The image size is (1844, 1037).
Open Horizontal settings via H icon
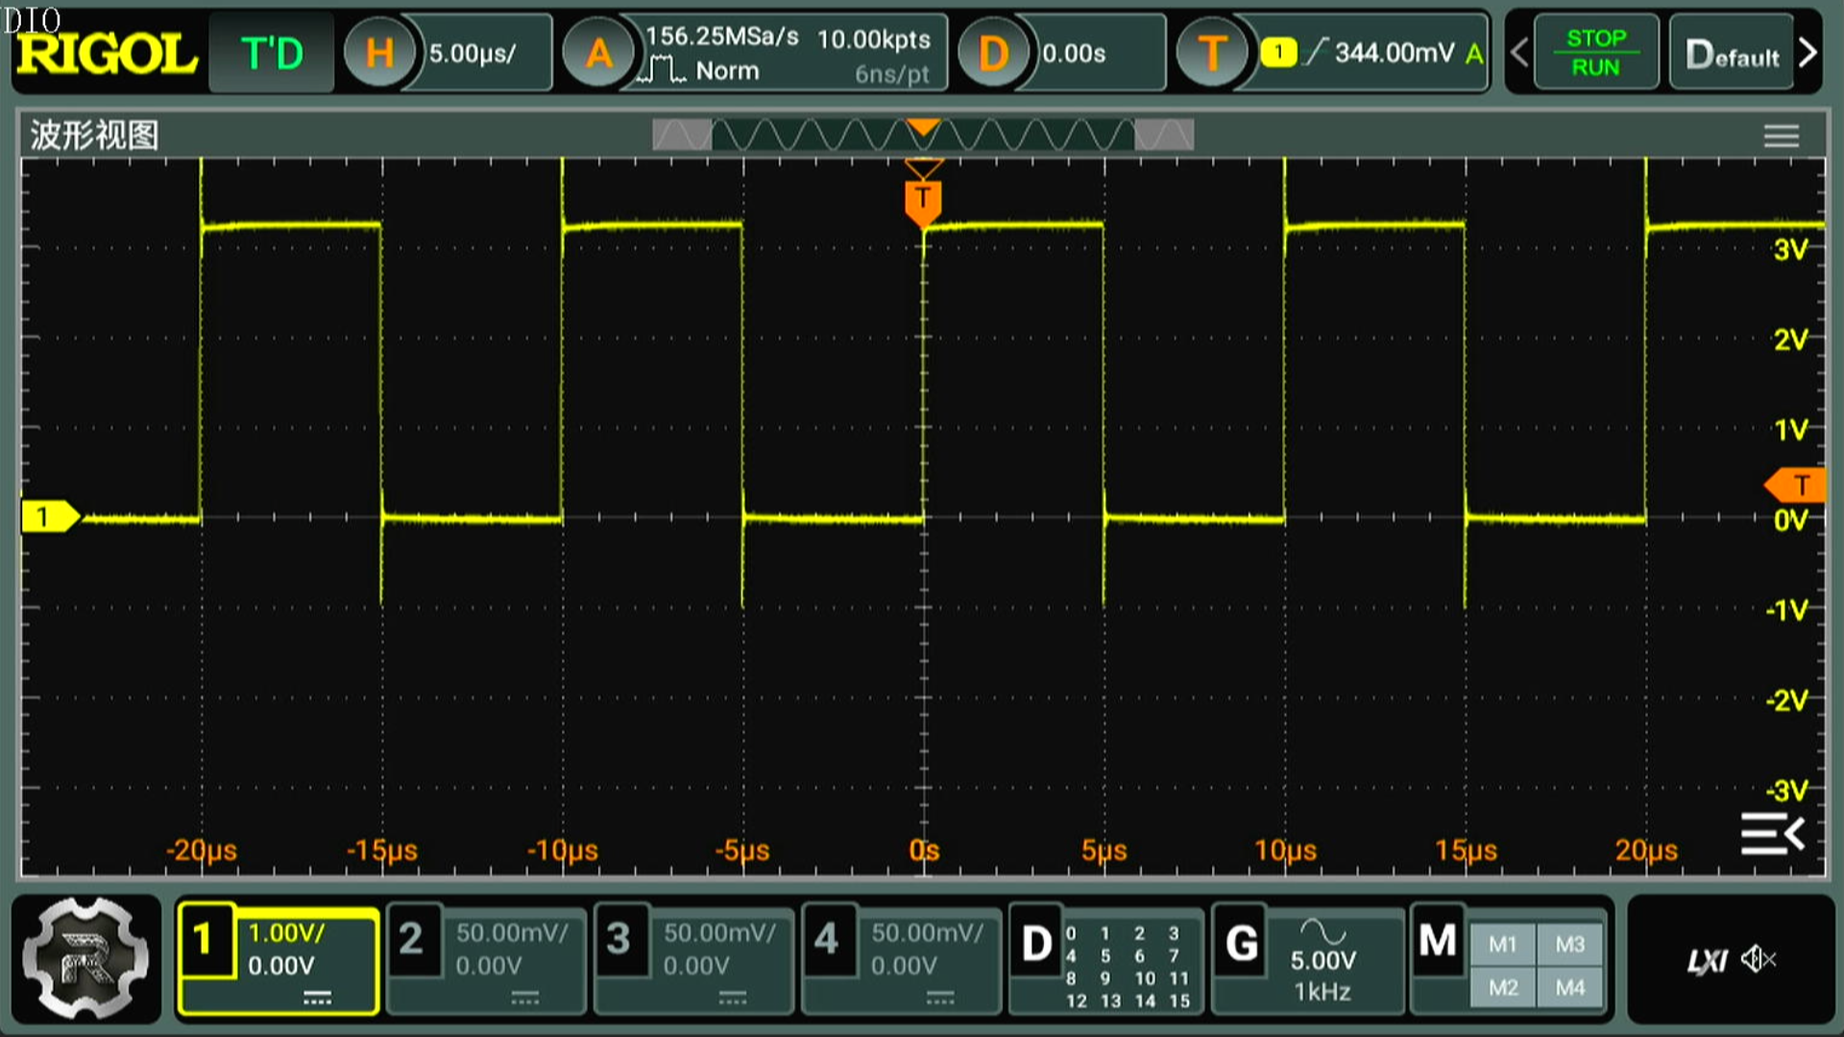[x=379, y=53]
